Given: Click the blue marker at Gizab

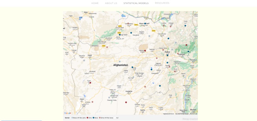Looking at the screenshot, I should pos(132,67).
